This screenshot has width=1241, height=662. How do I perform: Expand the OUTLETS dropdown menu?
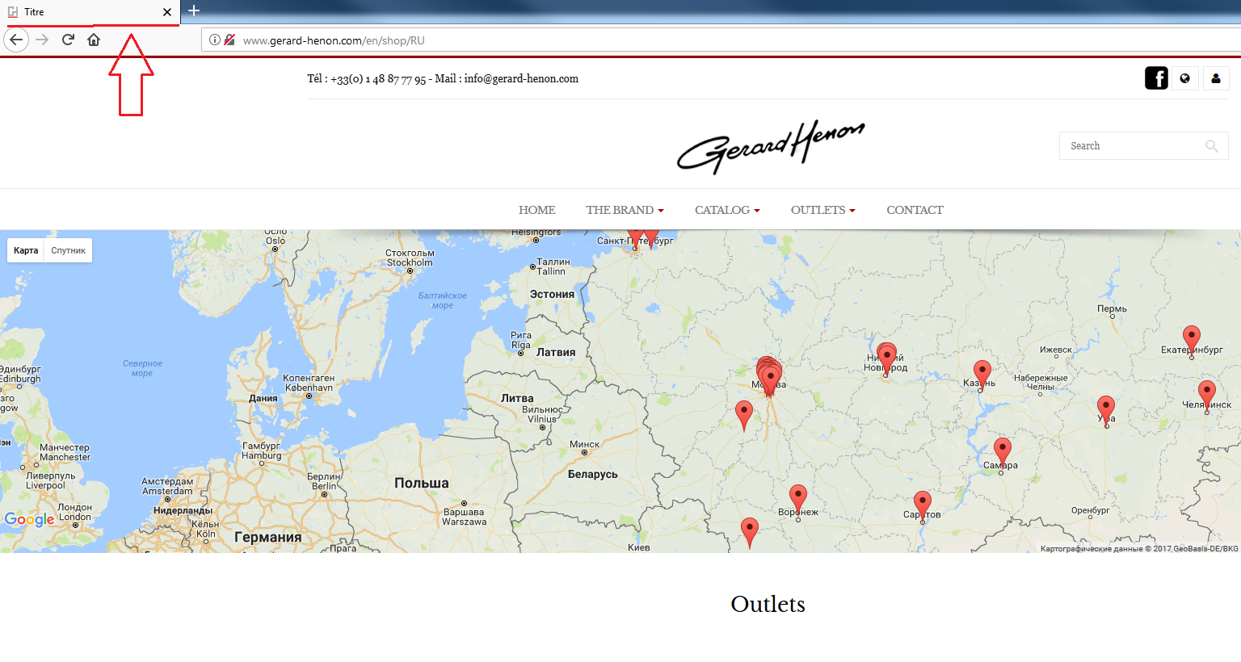tap(822, 210)
